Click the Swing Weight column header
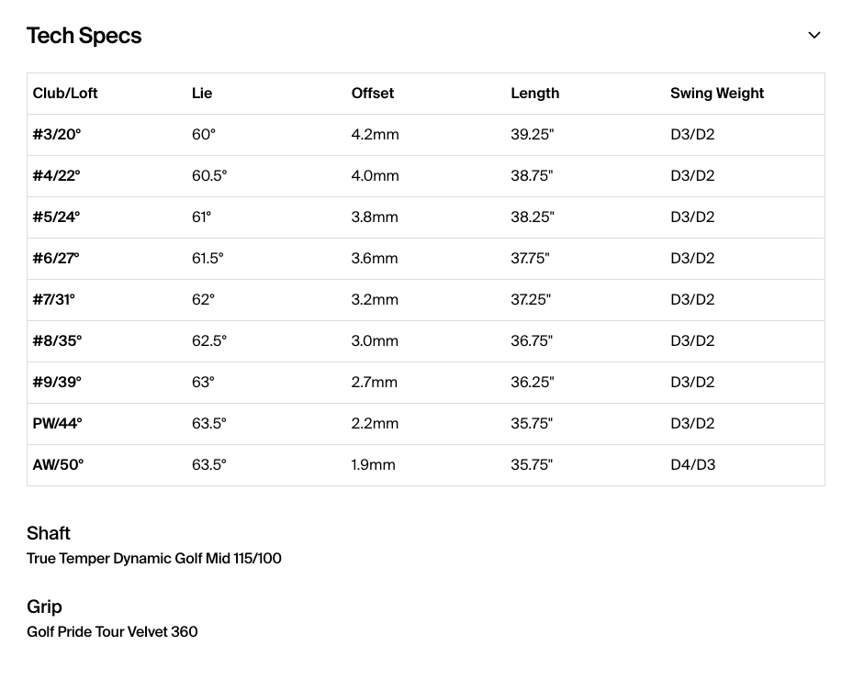Screen dimensions: 853x690 pos(717,93)
